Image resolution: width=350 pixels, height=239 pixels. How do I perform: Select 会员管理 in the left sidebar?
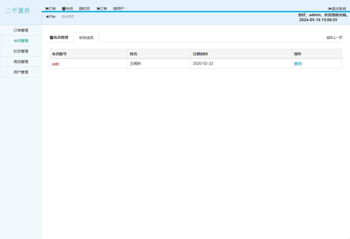point(21,41)
